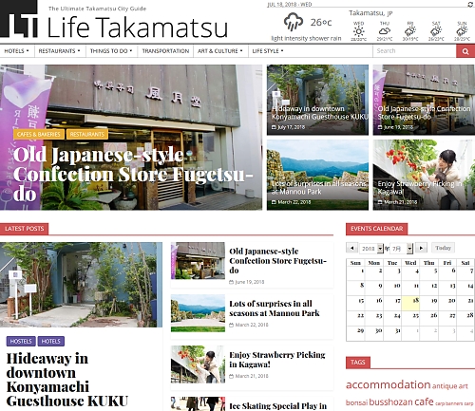Open featured Old Japanese-style Confection Store headline
This screenshot has height=411, width=475.
133,174
